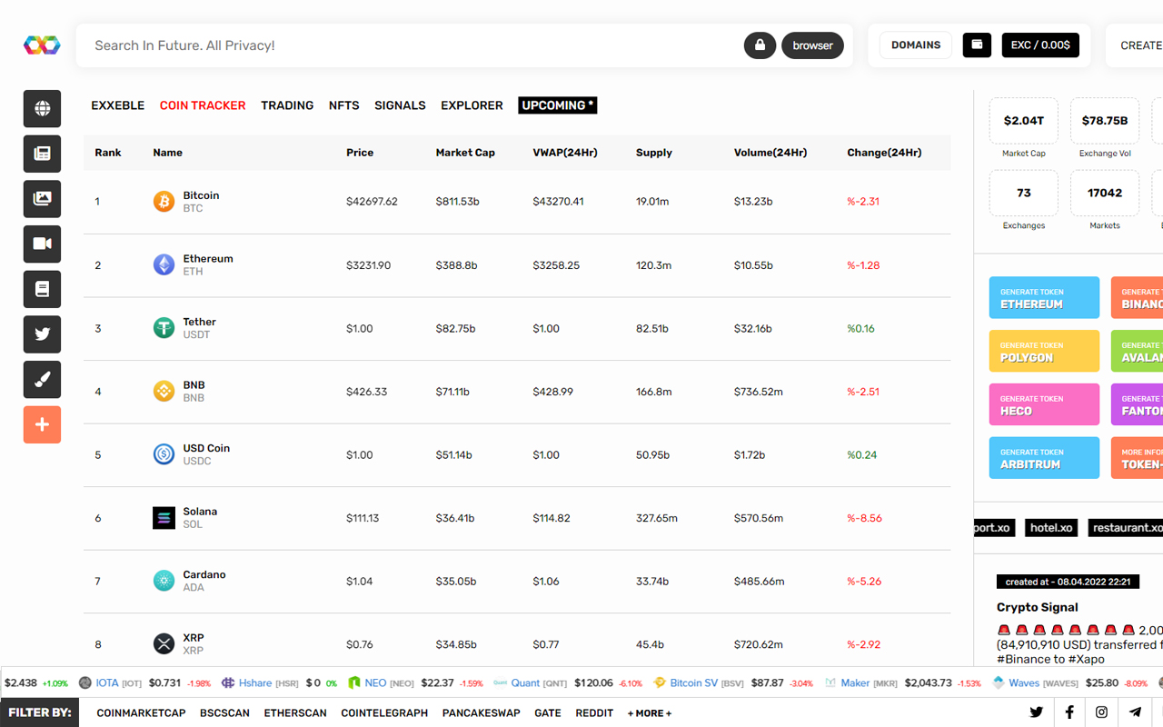Click the video camera icon in sidebar
The height and width of the screenshot is (727, 1163).
point(42,244)
